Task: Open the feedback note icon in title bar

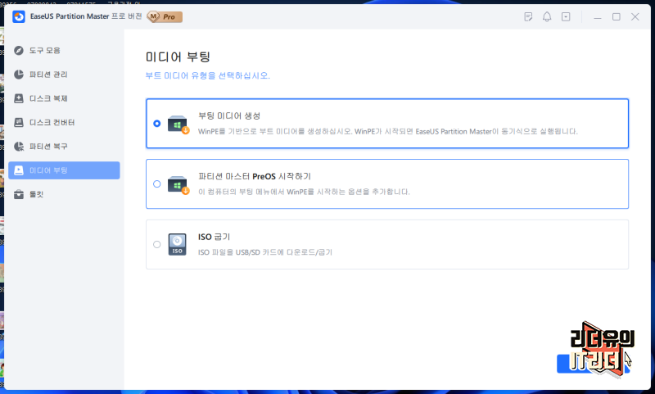Action: pyautogui.click(x=528, y=16)
